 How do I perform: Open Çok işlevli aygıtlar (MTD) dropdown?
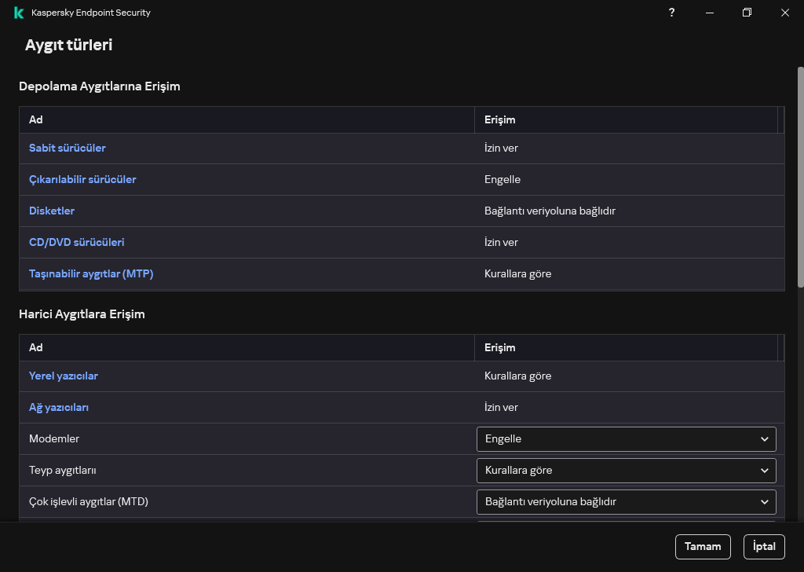pos(626,501)
